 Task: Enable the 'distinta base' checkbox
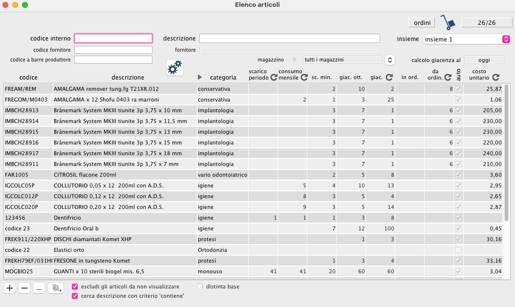[x=200, y=287]
